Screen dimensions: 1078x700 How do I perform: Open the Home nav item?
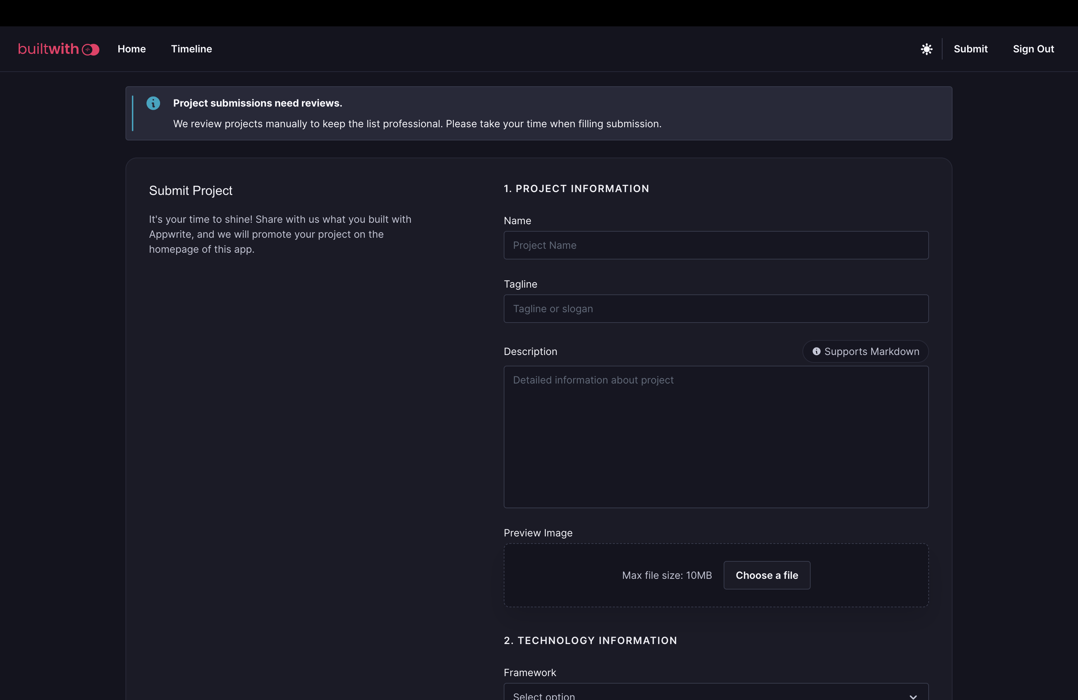click(131, 49)
